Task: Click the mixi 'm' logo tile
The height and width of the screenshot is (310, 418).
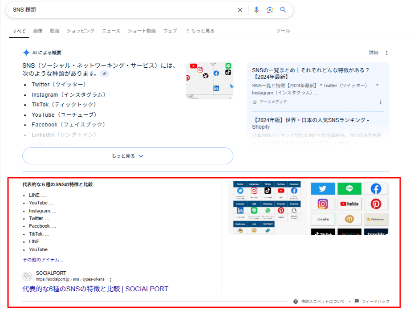Action: point(349,219)
